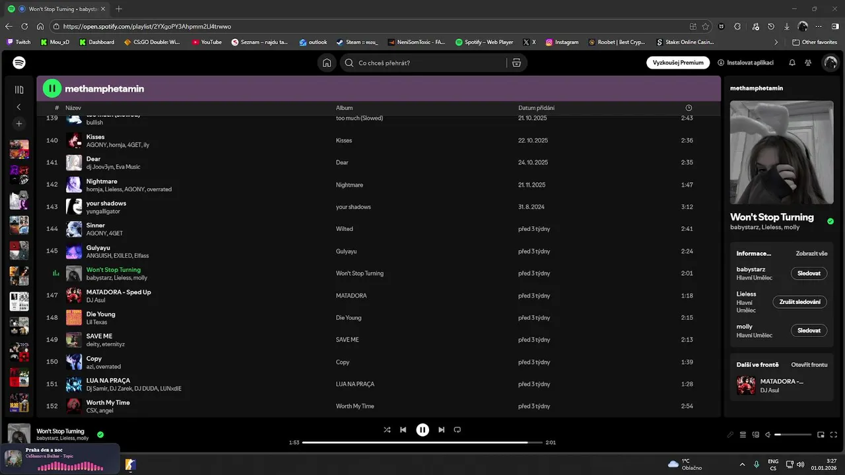Open the mini player icon
This screenshot has height=475, width=845.
[x=821, y=435]
